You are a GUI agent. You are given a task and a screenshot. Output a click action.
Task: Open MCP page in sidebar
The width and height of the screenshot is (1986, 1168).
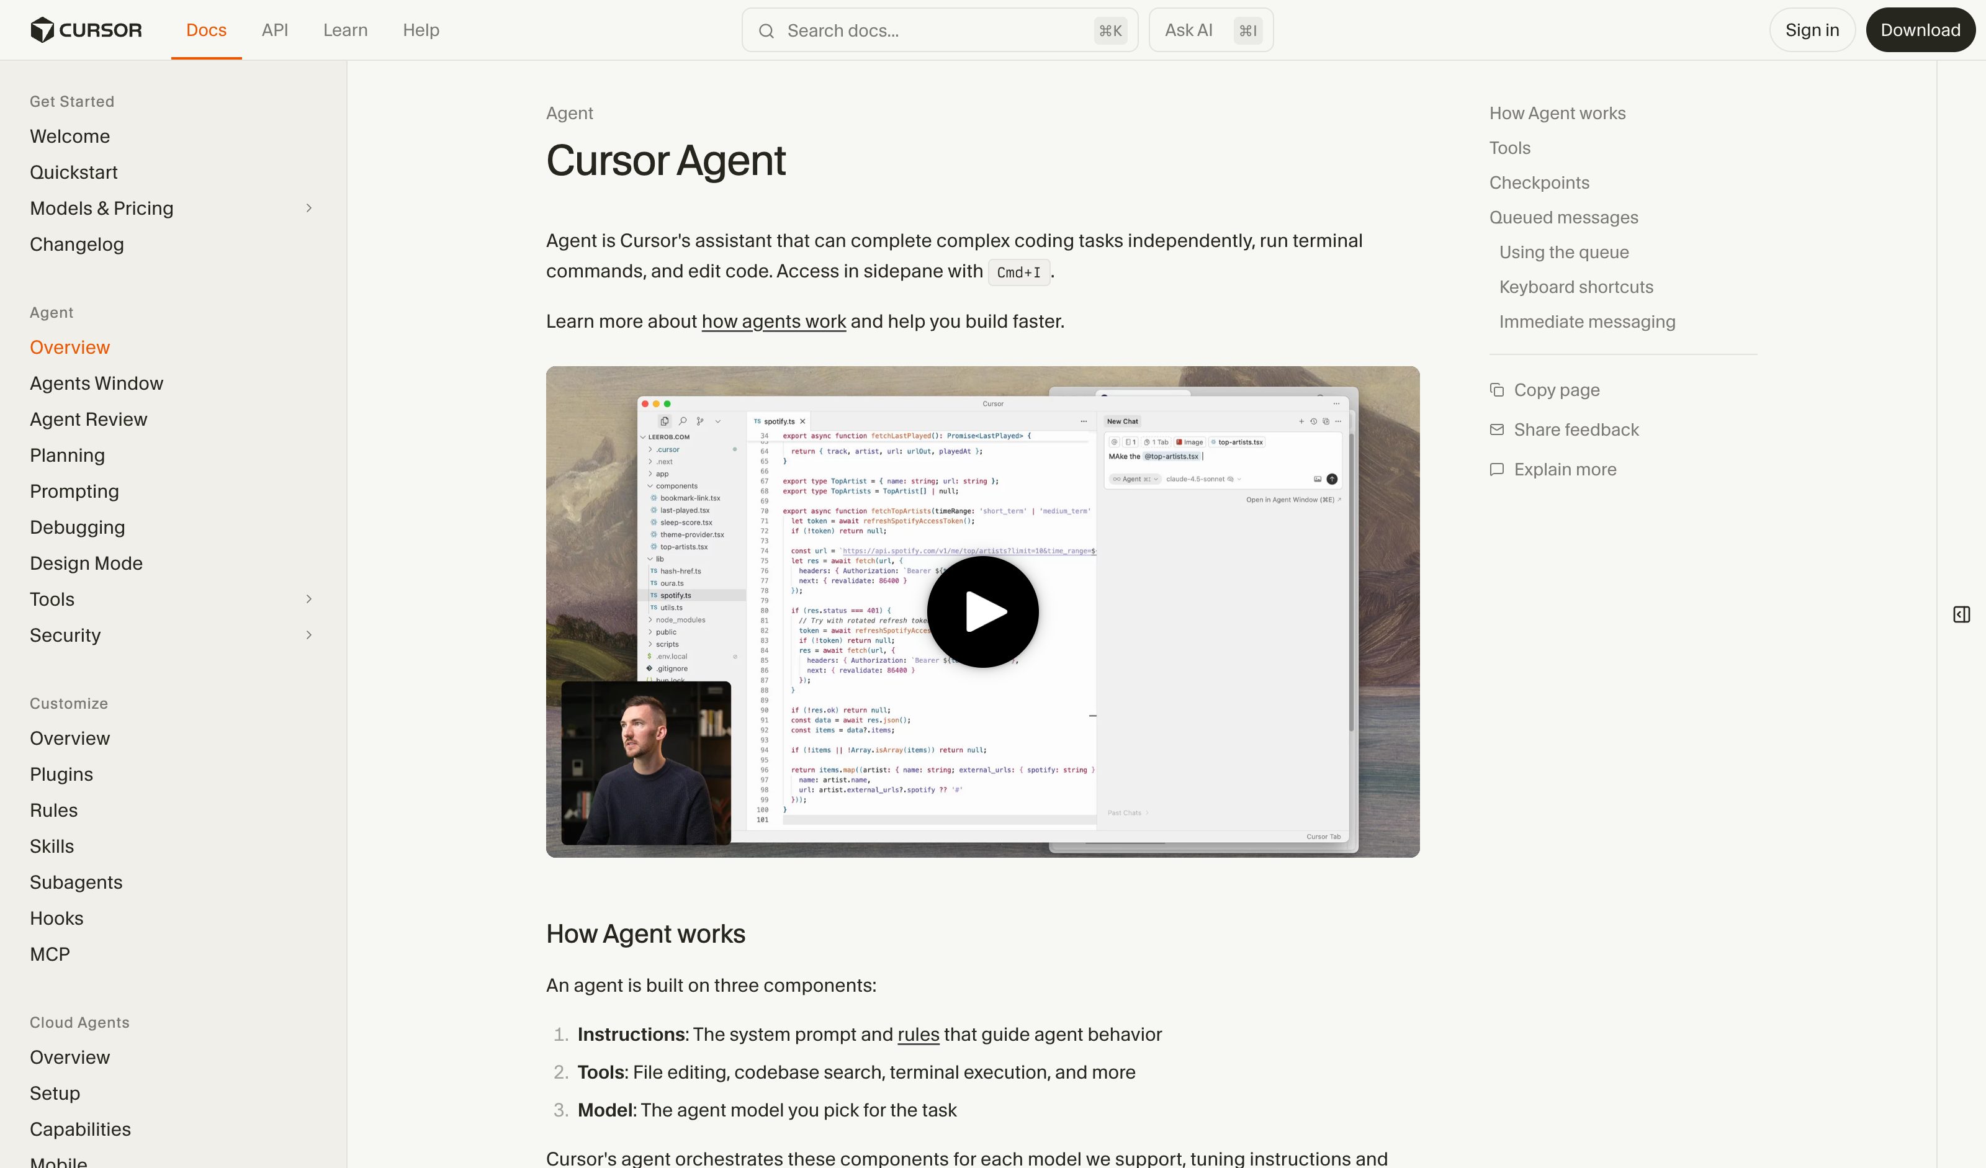point(50,955)
